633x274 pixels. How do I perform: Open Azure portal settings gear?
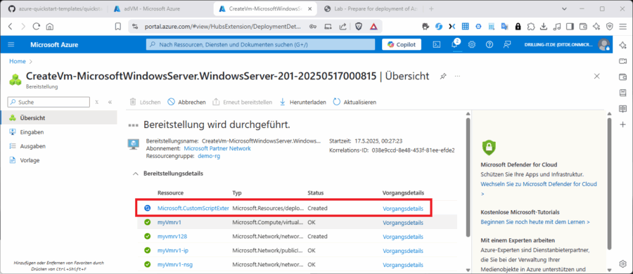coord(471,45)
